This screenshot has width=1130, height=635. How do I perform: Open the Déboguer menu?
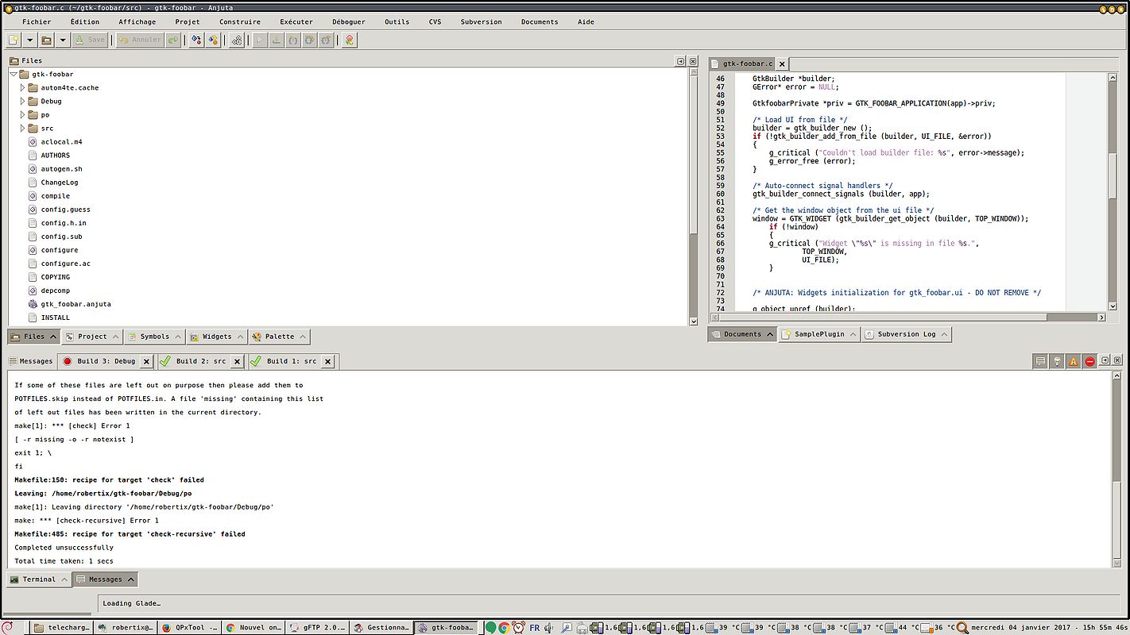[x=349, y=22]
